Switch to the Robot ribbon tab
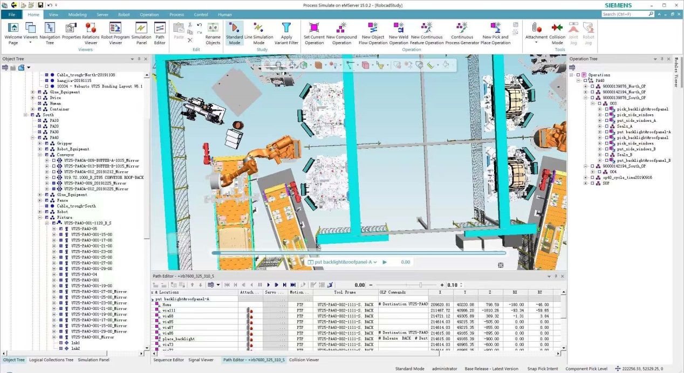684x373 pixels. [x=124, y=15]
